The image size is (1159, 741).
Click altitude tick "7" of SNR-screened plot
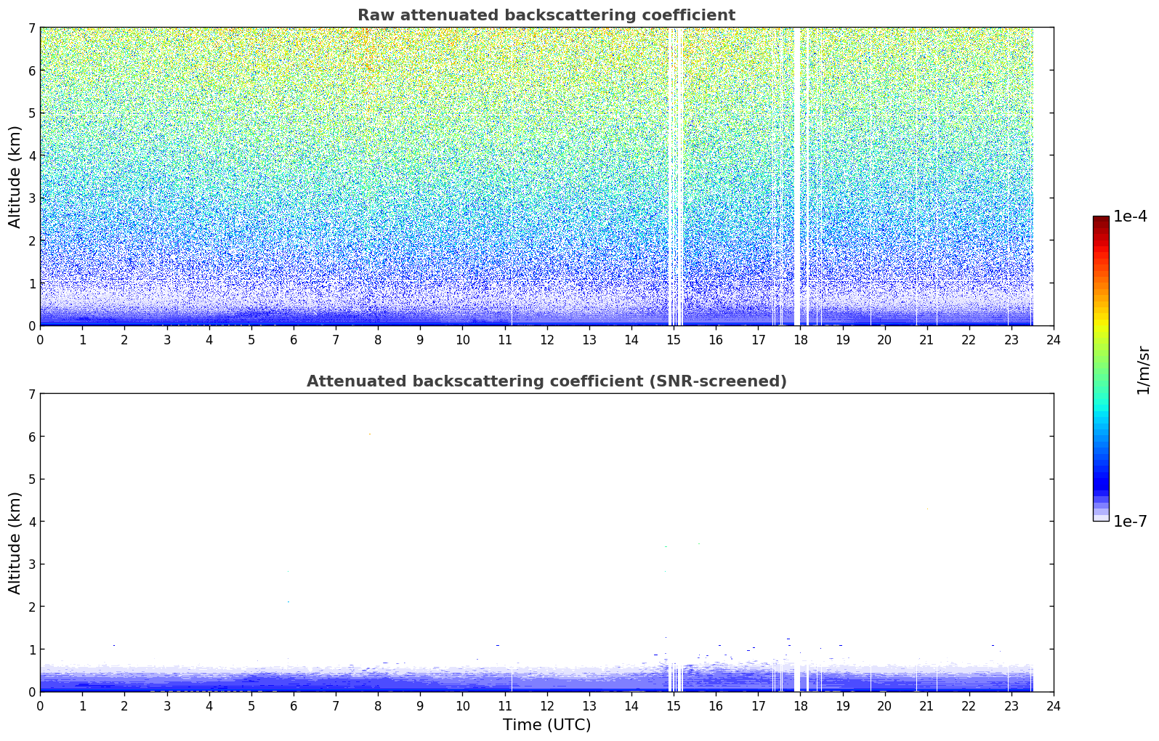coord(32,394)
